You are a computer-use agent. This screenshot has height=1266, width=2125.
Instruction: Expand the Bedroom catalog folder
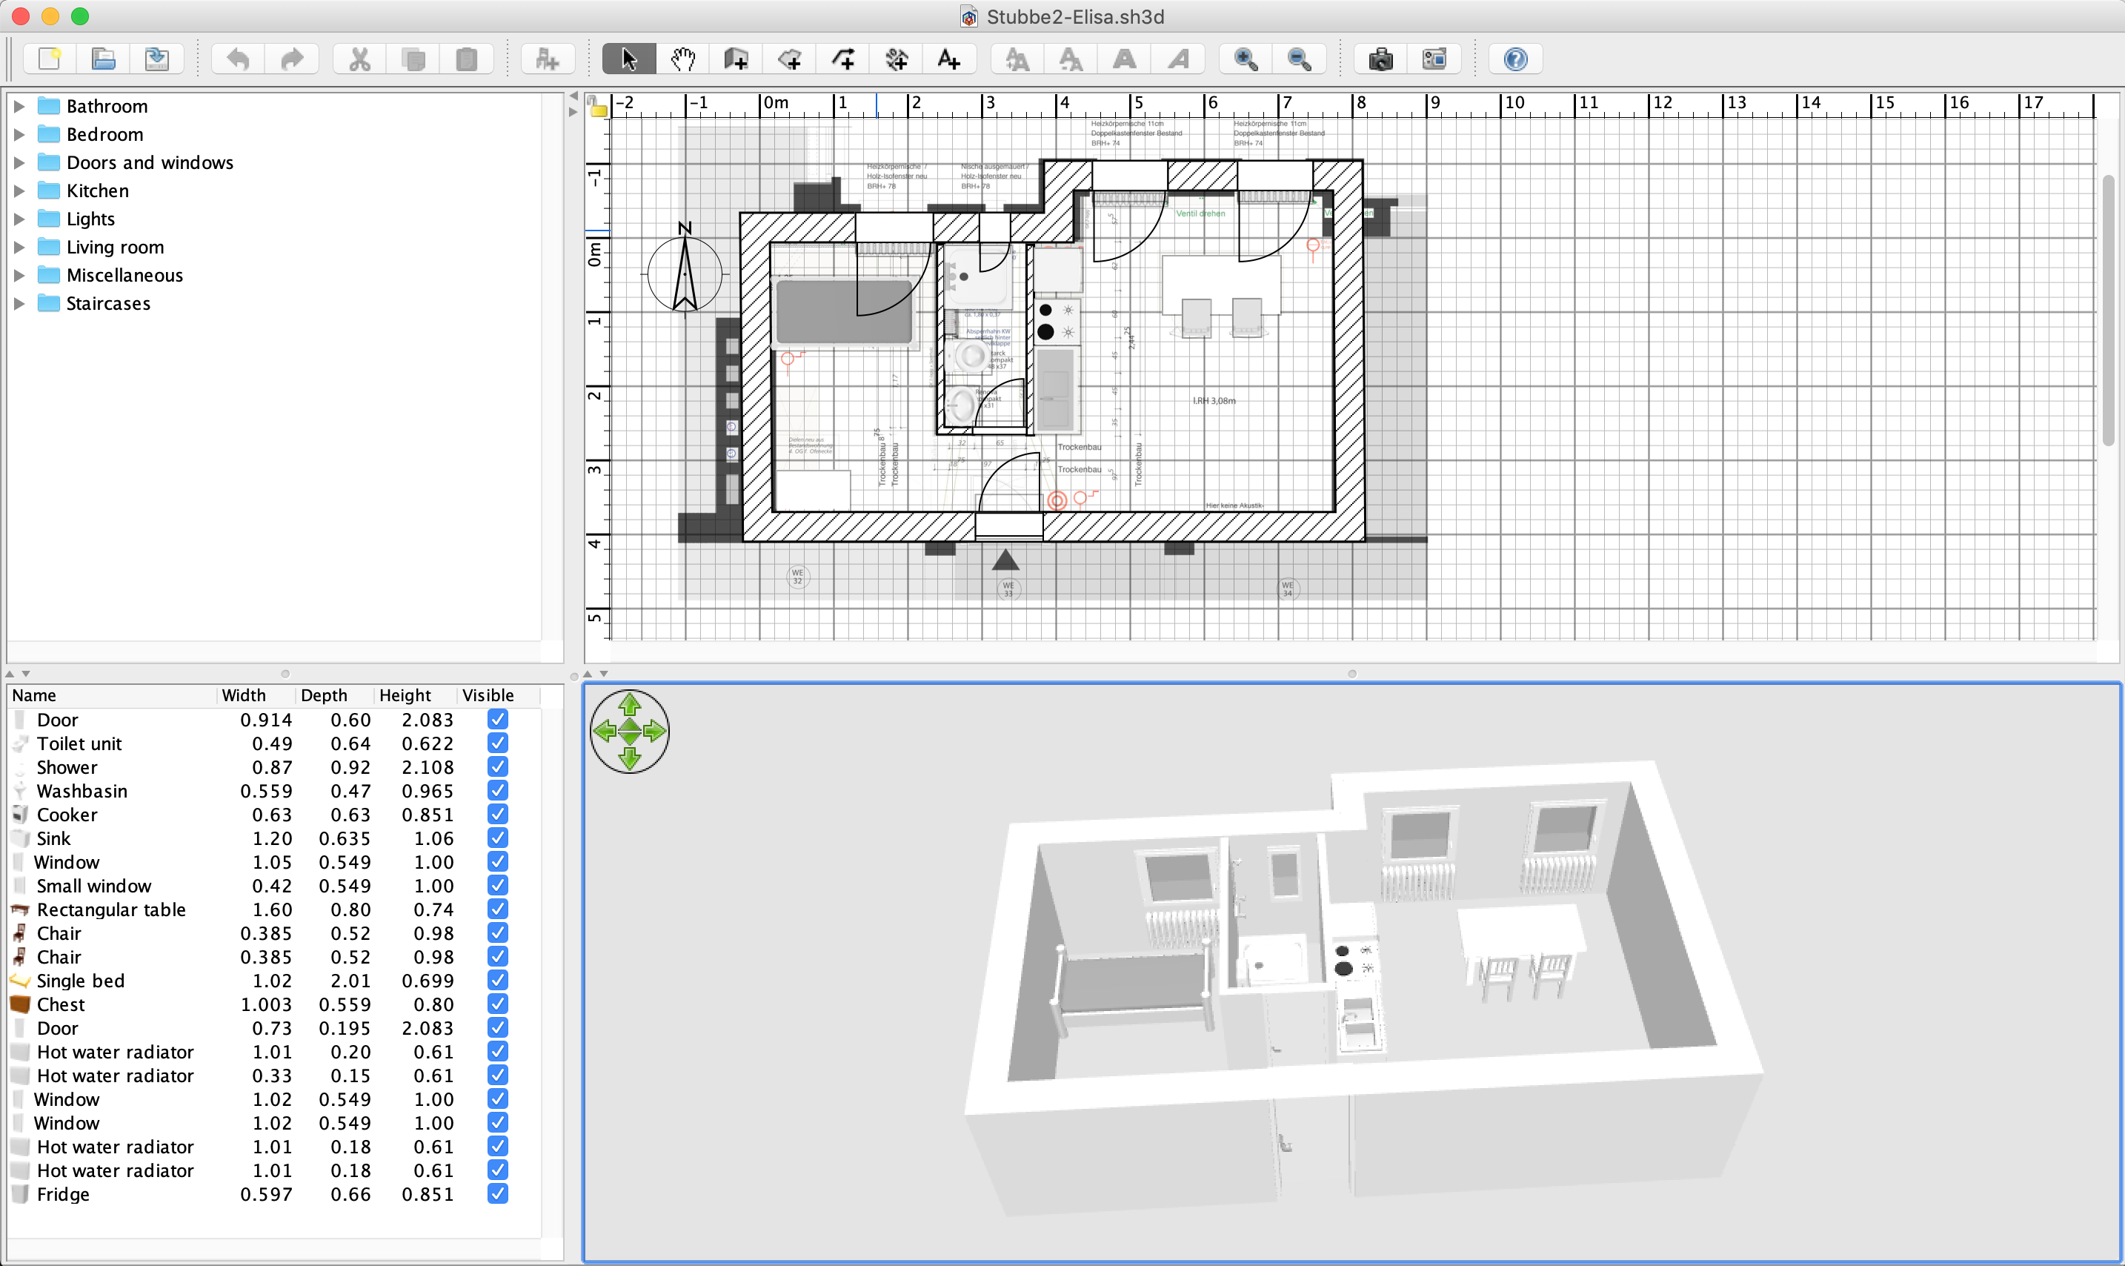point(19,134)
